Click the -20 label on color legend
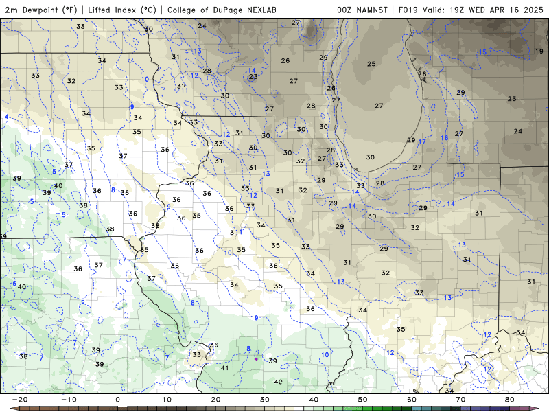549x412 pixels. [x=20, y=400]
